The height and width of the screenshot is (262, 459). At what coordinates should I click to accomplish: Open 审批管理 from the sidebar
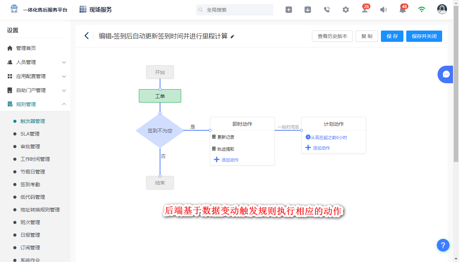tap(30, 146)
